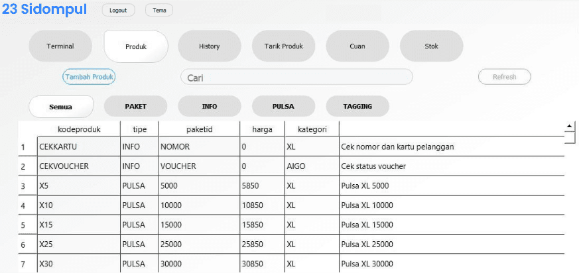Click the Cari search field
579x273 pixels.
[296, 78]
